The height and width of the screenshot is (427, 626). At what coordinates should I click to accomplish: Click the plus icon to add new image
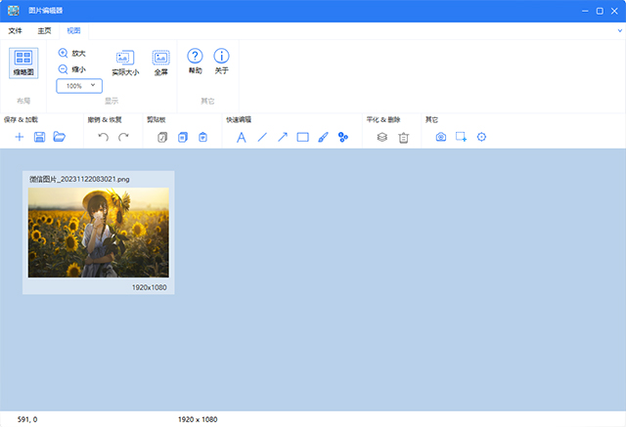(19, 137)
